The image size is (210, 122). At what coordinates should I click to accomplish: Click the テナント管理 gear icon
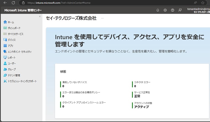click(x=5, y=75)
